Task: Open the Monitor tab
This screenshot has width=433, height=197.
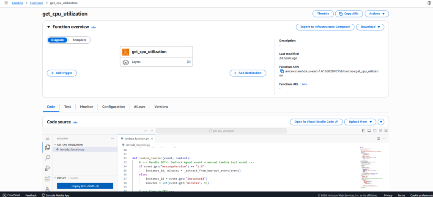Action: 86,107
